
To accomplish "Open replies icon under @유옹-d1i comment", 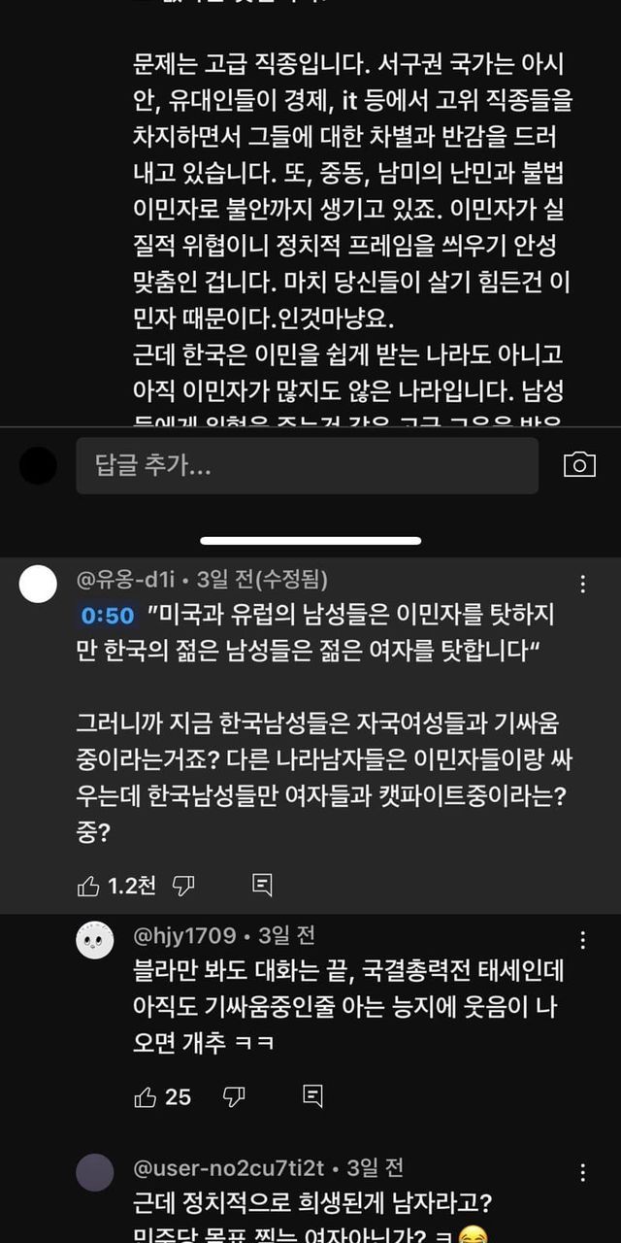I will point(261,886).
